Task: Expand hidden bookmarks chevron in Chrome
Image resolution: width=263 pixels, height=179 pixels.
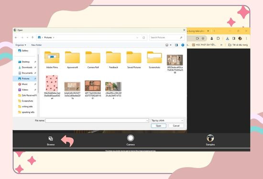Action: point(221,45)
